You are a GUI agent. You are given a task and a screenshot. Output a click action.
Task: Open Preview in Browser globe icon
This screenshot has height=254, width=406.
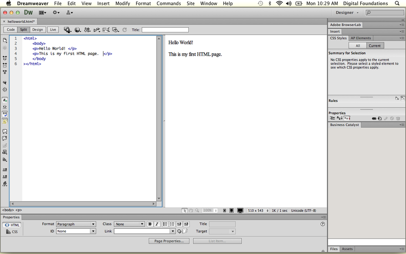point(78,30)
